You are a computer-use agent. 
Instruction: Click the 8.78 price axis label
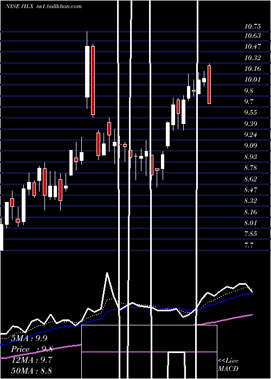coord(250,168)
